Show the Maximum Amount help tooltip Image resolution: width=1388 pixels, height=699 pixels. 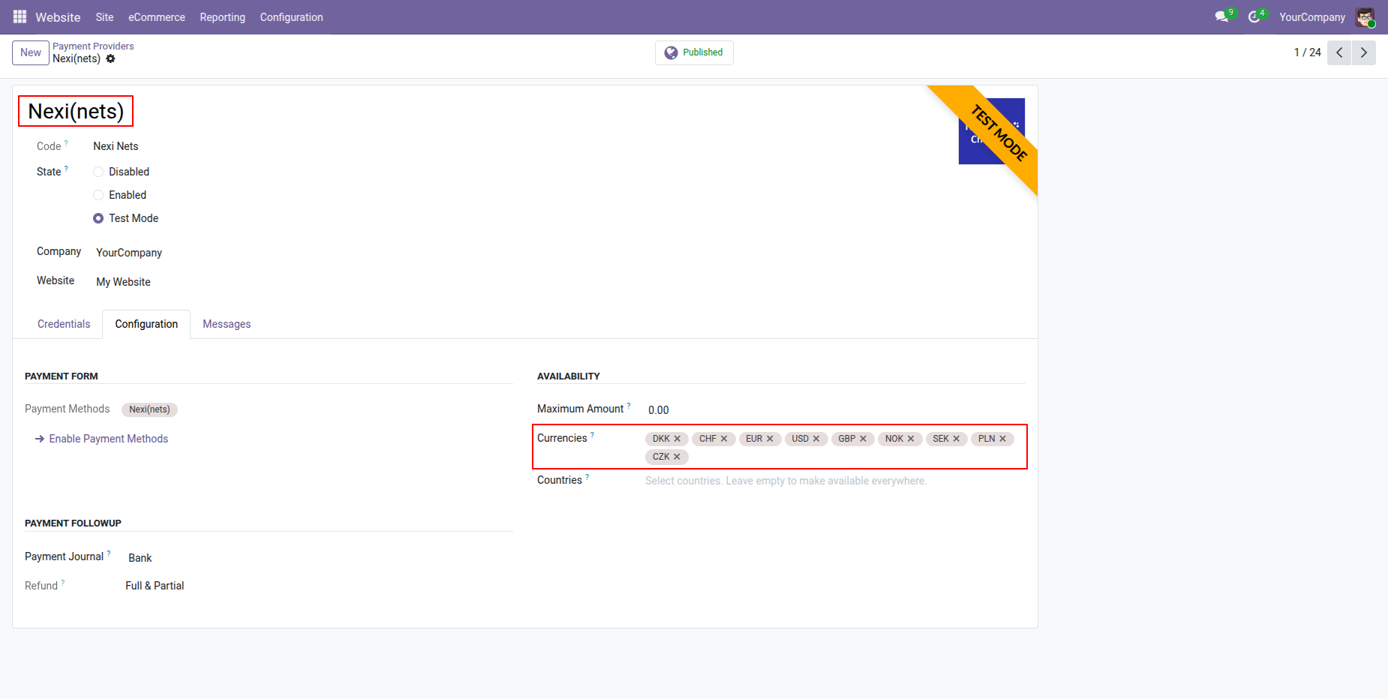click(x=629, y=405)
